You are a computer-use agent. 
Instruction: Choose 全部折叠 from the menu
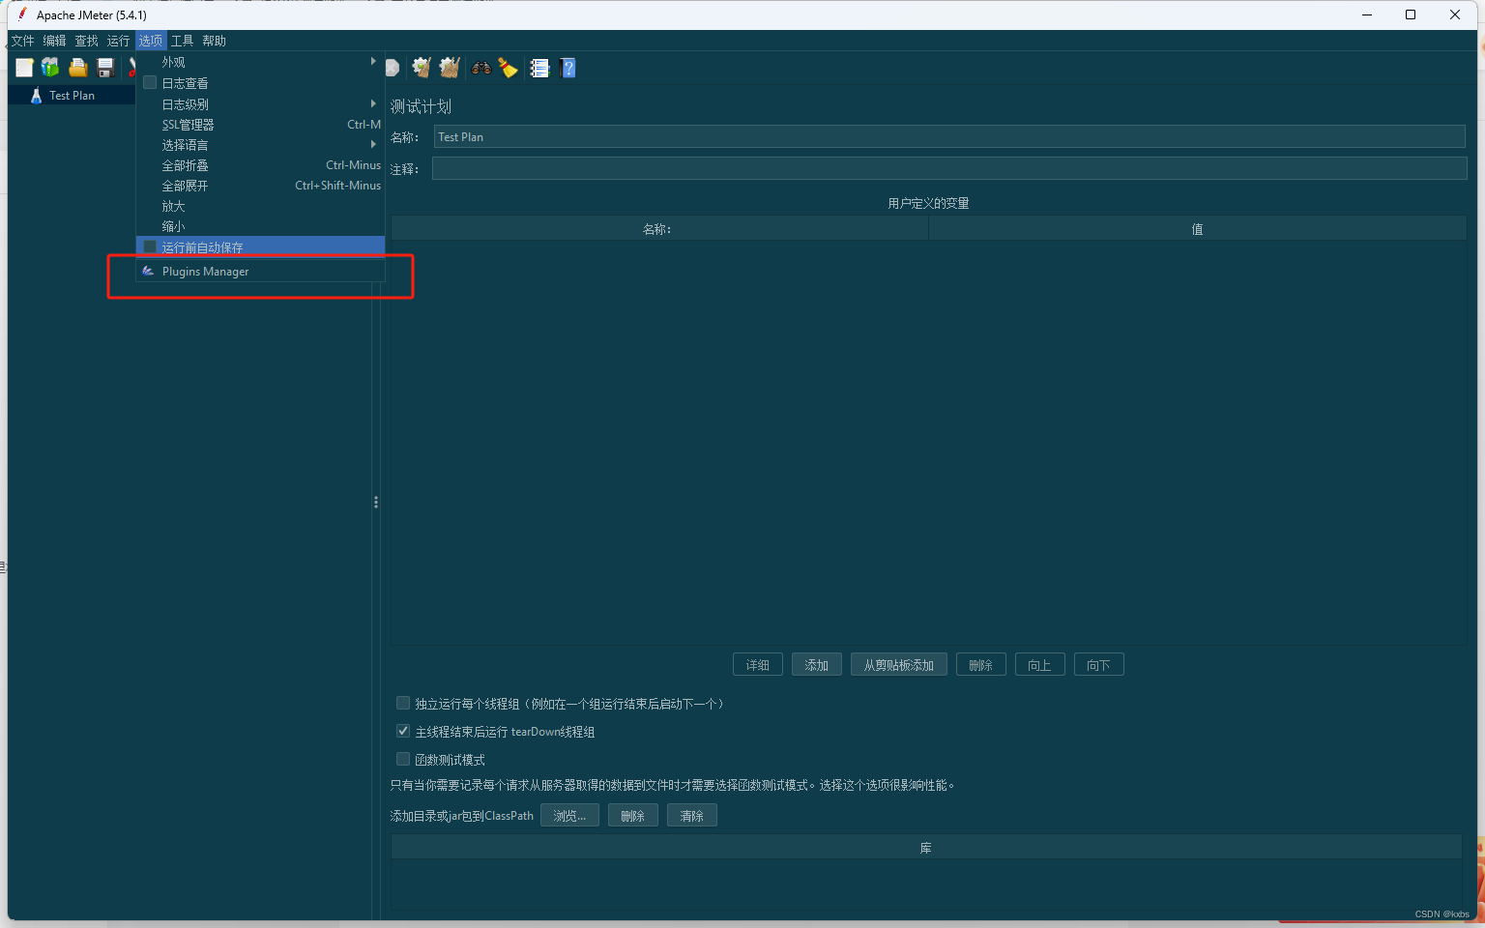260,165
